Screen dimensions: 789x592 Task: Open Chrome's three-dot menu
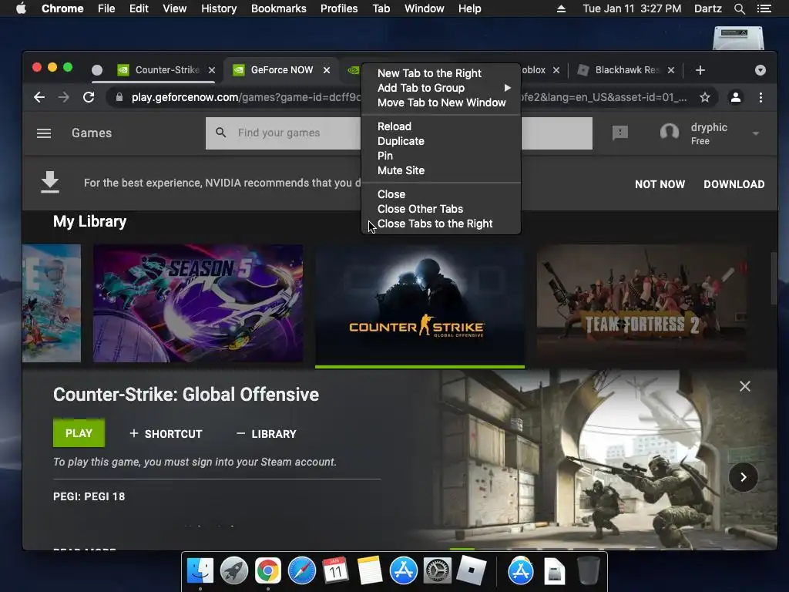coord(760,97)
